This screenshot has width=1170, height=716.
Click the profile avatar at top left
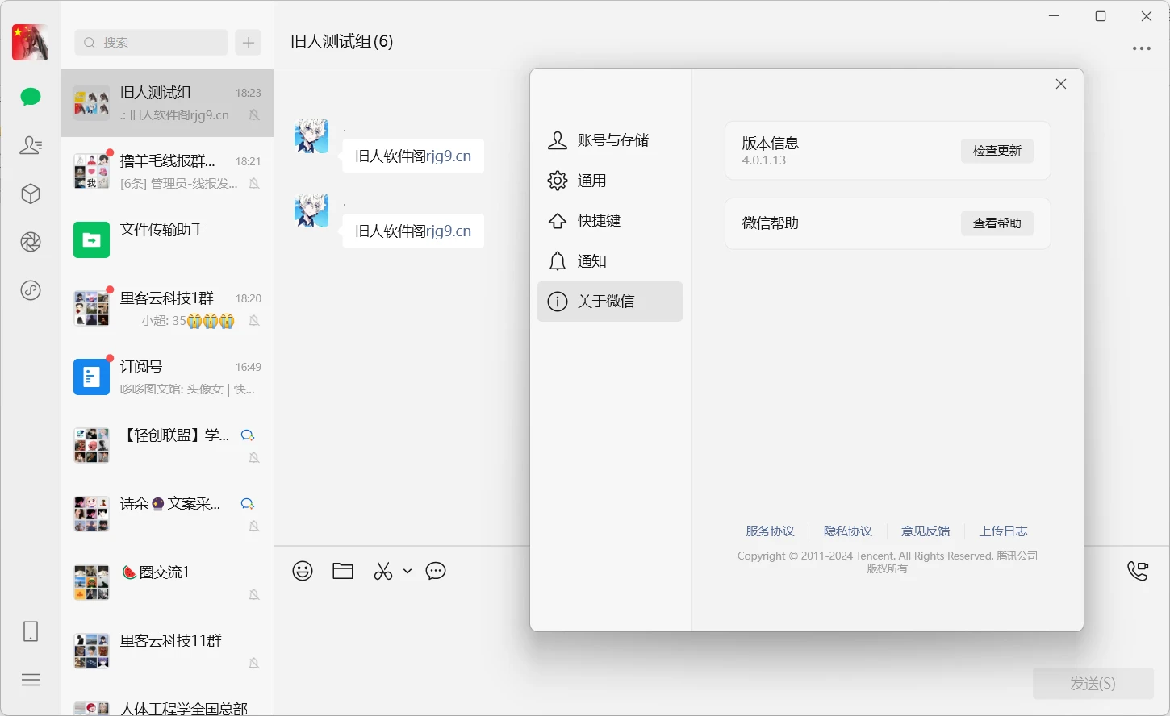31,42
